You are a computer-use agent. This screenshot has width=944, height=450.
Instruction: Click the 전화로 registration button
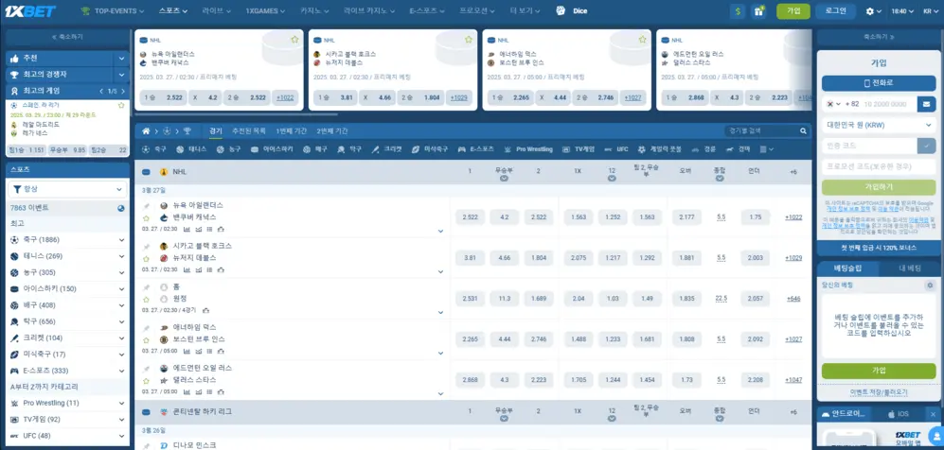(x=879, y=83)
